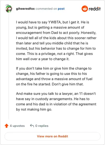The image size is (105, 145).
Task: Select the "4 upvotes" label
Action: 17,126
